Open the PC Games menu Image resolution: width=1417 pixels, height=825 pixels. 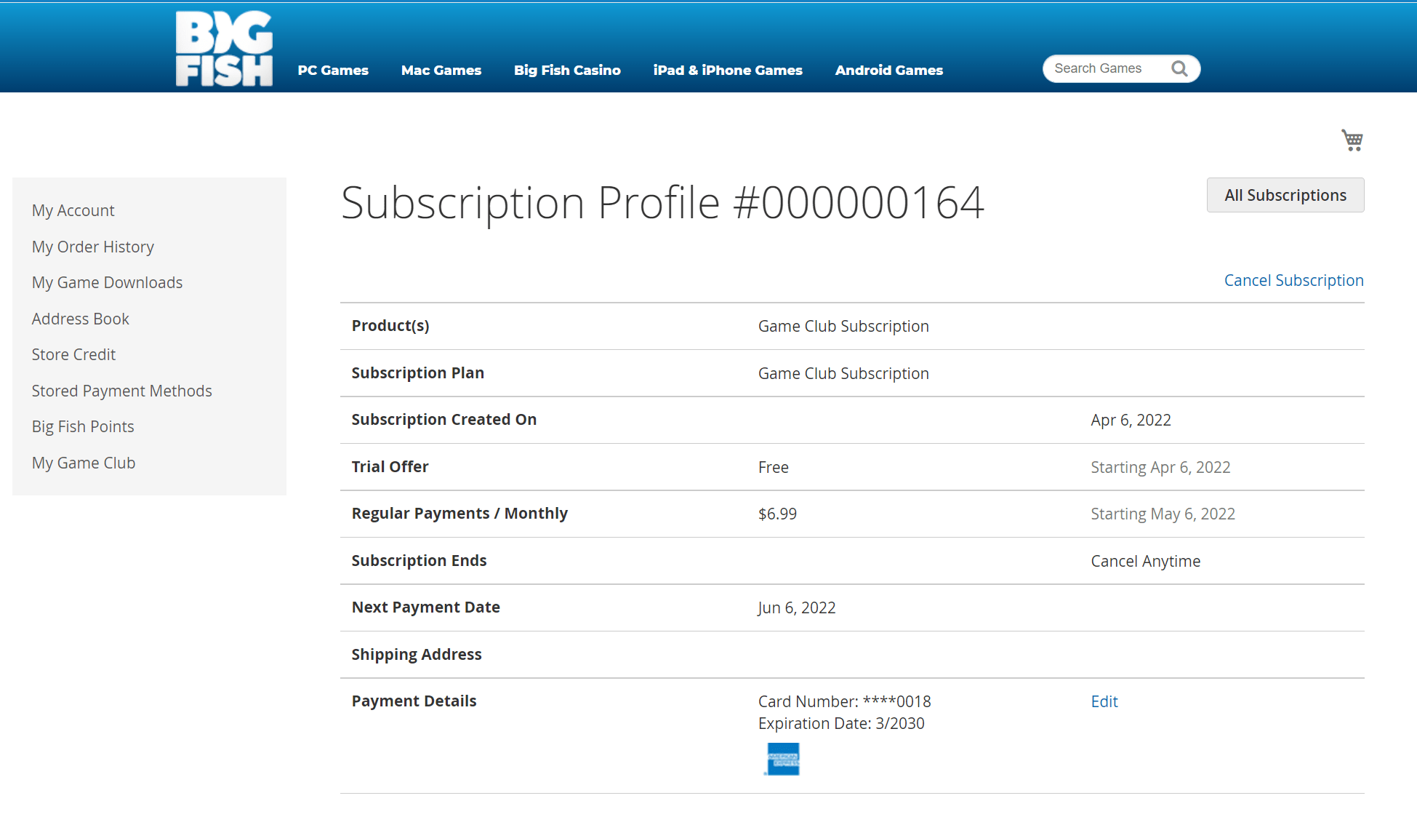[x=333, y=70]
